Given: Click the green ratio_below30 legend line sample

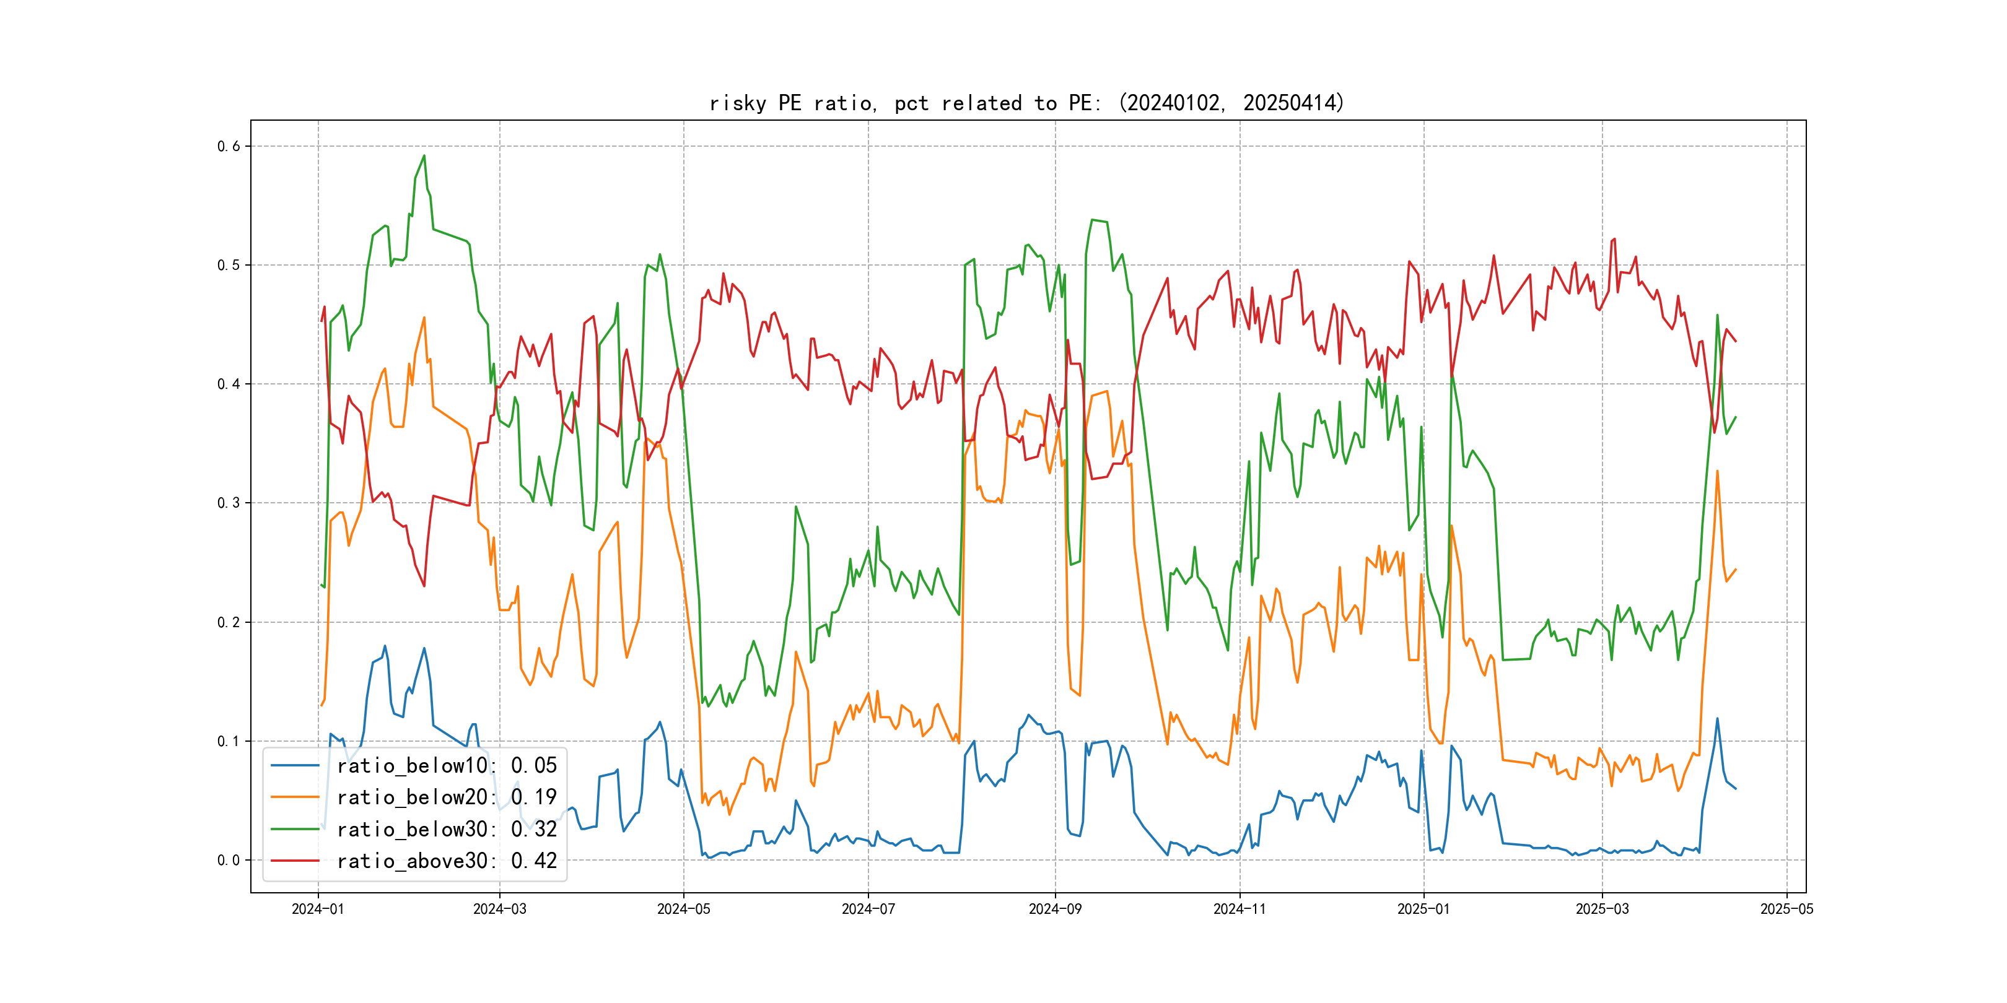Looking at the screenshot, I should point(294,830).
